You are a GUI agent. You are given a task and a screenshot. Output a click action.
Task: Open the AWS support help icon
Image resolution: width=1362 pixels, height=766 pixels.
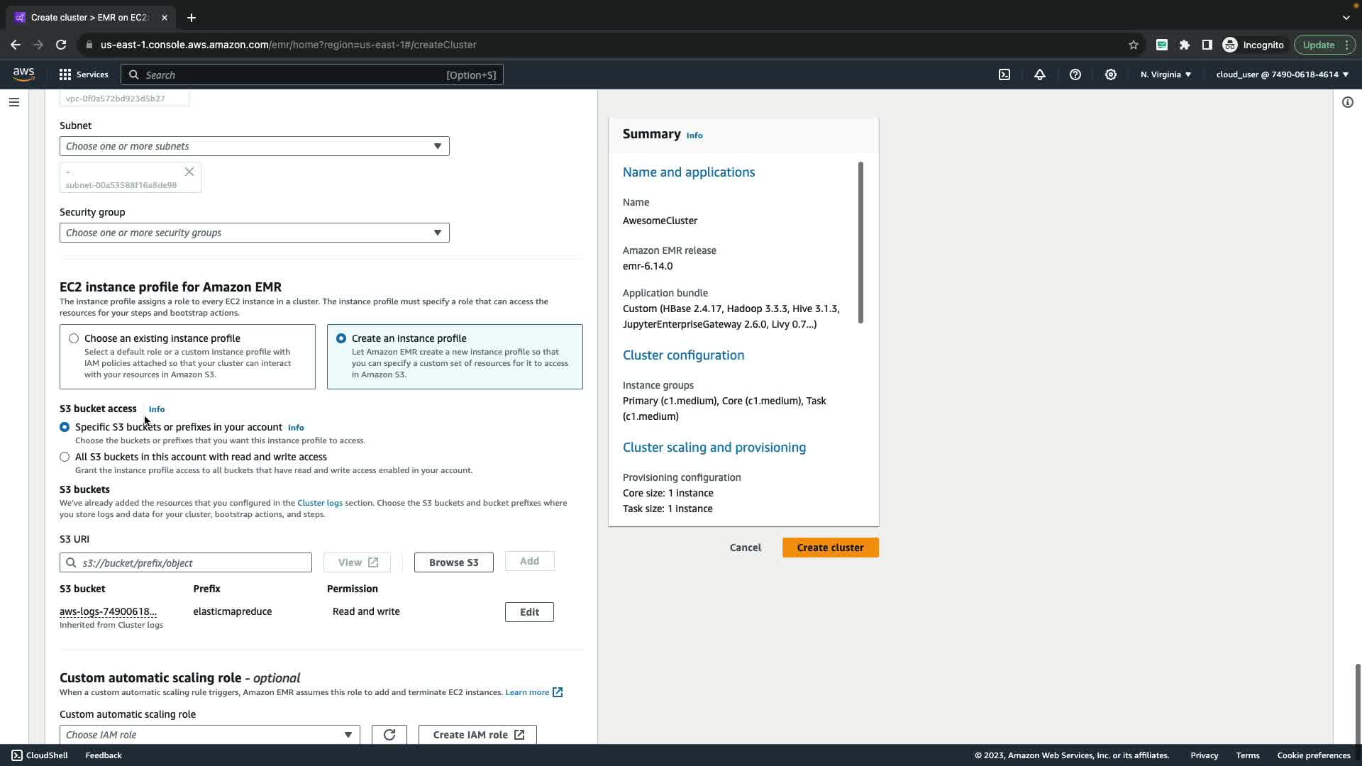click(x=1075, y=74)
